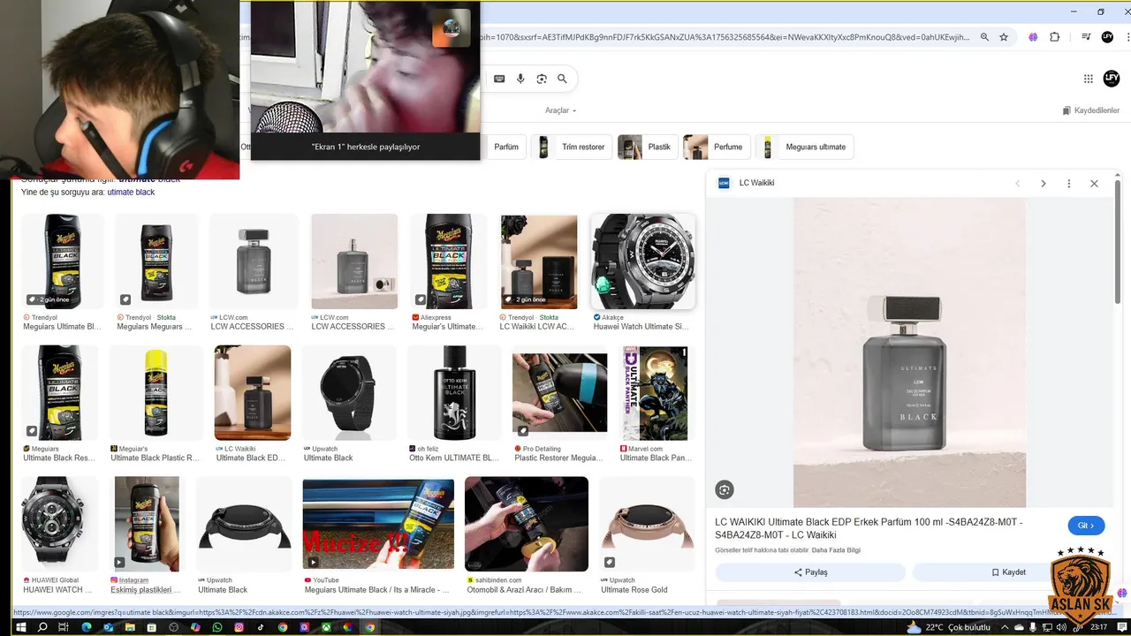
Task: Select the Trim restorer filter chip
Action: tap(573, 147)
